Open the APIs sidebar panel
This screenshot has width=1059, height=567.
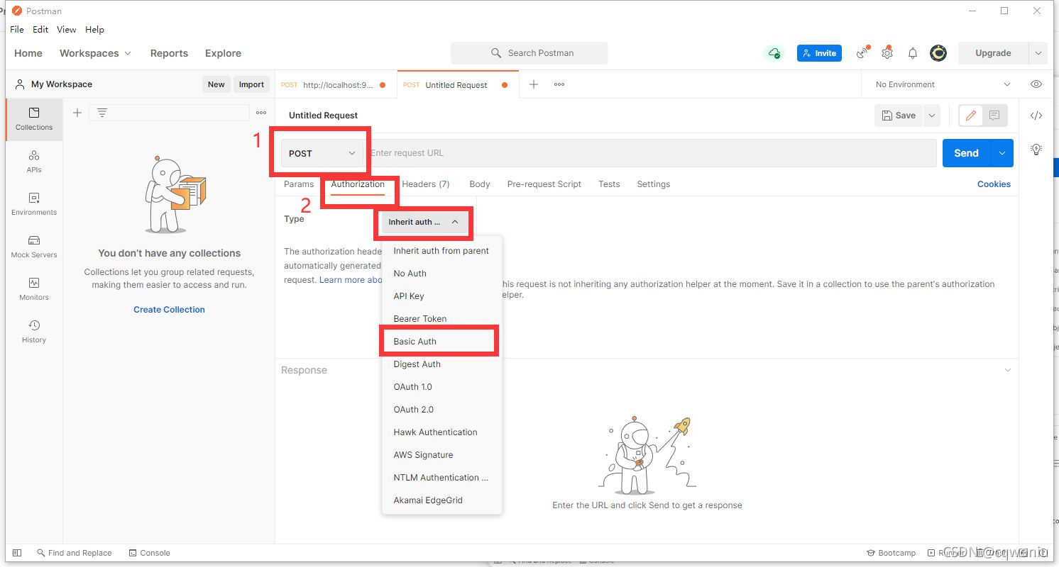(x=34, y=162)
